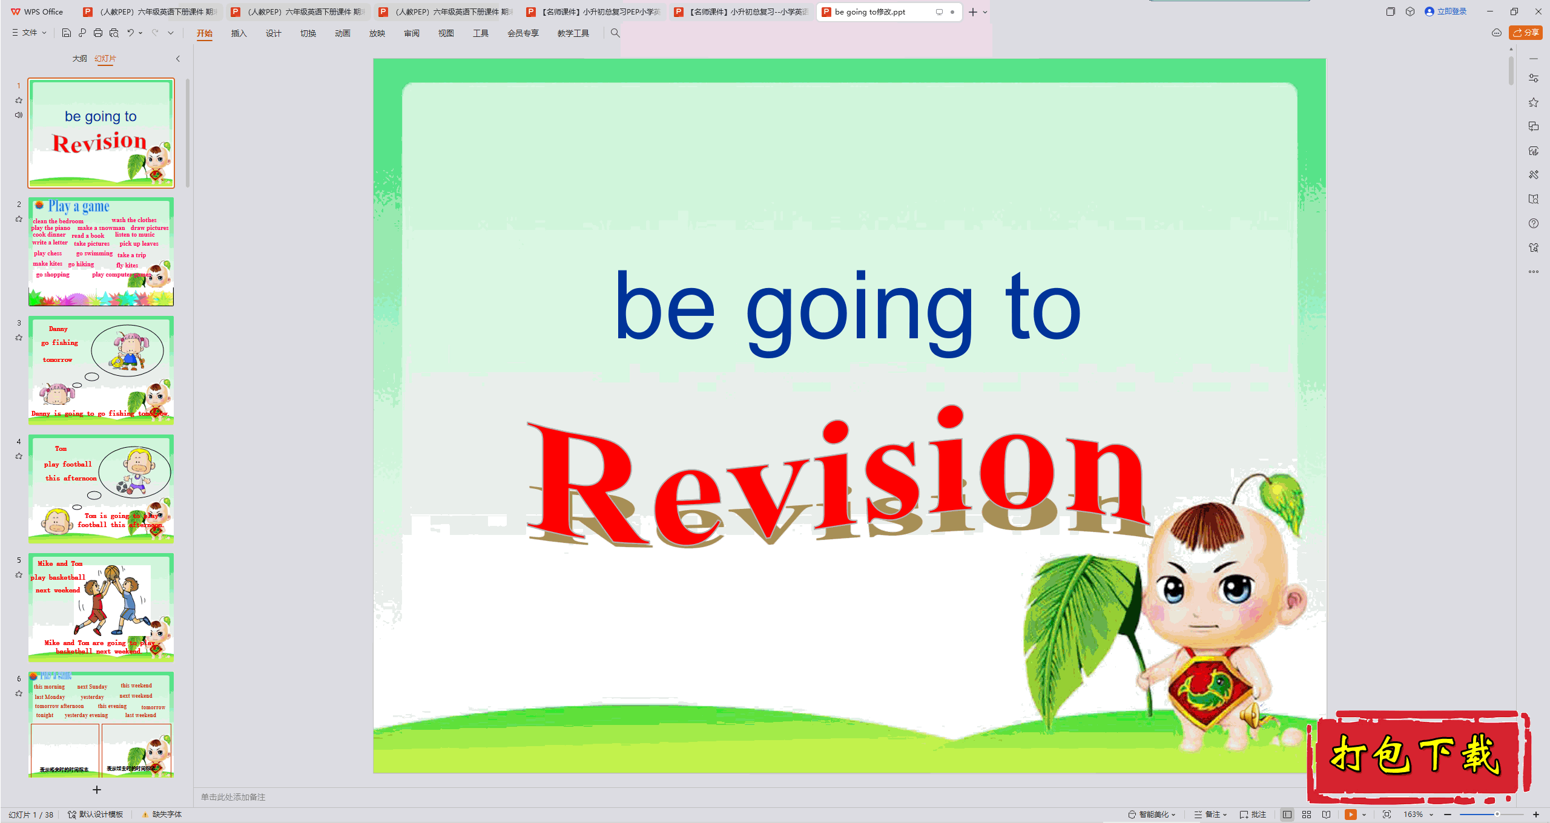
Task: Click the fit-to-window icon in status bar
Action: click(x=1387, y=815)
